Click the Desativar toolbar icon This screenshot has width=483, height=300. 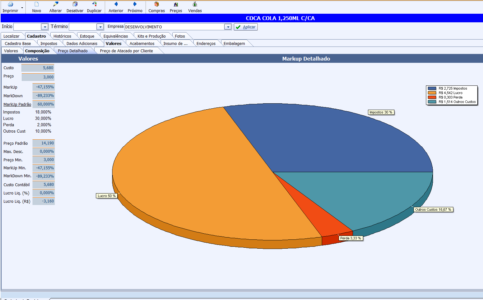tap(75, 4)
